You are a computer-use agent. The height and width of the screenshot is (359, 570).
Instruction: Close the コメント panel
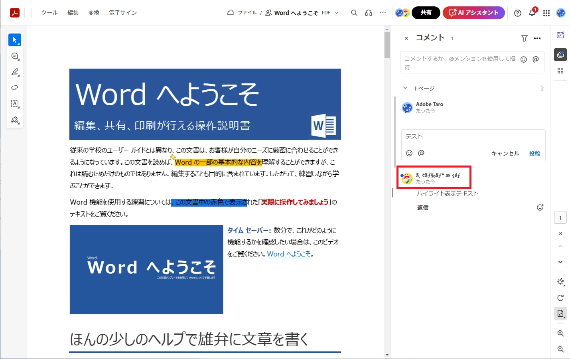[x=406, y=38]
